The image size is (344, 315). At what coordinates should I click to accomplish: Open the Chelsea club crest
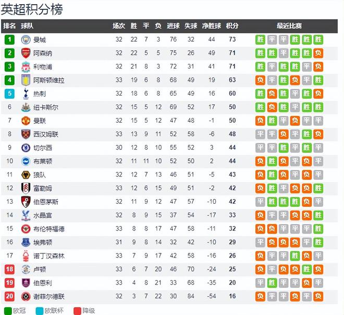(x=26, y=148)
